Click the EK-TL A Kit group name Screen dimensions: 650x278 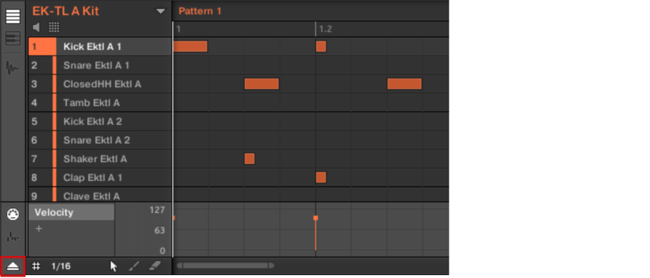pyautogui.click(x=66, y=11)
